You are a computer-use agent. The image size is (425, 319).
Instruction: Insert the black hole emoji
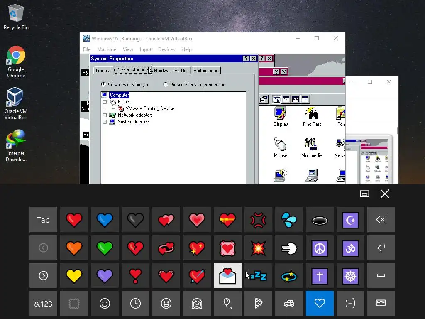click(320, 220)
